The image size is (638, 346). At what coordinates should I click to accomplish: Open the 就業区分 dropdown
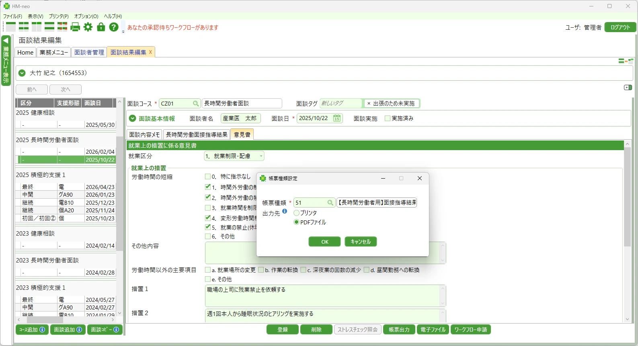pos(234,156)
